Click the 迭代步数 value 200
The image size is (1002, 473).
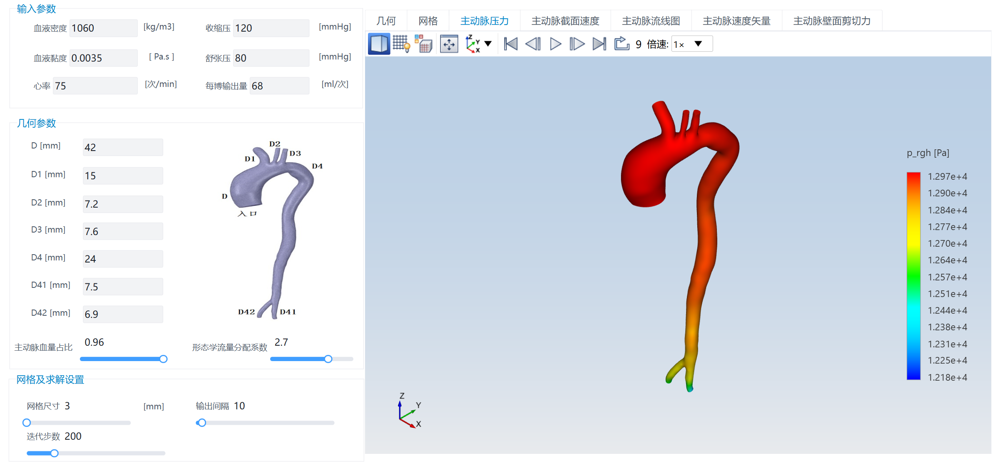[x=73, y=436]
